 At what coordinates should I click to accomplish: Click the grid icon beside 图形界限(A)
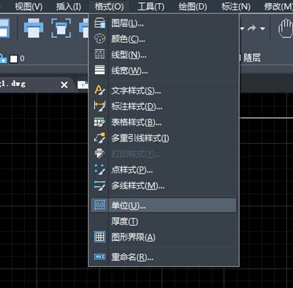99,236
